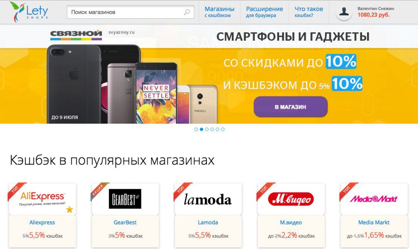This screenshot has height=249, width=418.
Task: Select the last banner carousel dot
Action: point(223,129)
